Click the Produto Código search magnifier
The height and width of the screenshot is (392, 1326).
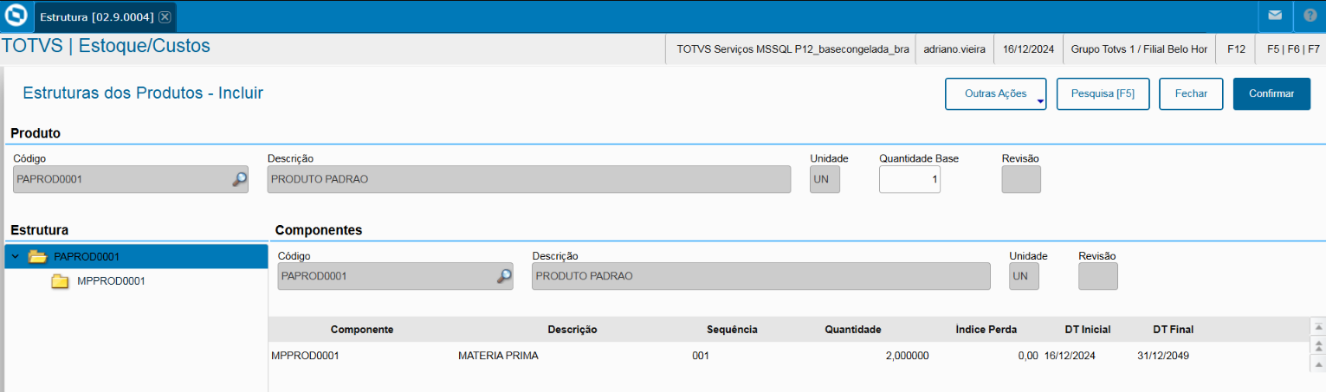coord(239,179)
